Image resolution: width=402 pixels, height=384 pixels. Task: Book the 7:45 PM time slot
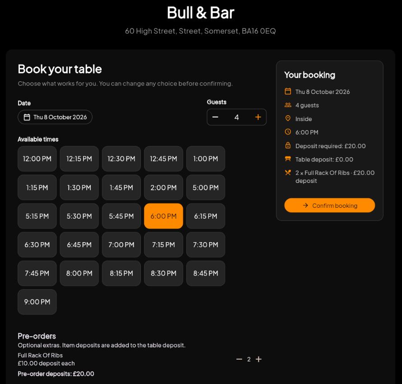pyautogui.click(x=37, y=273)
